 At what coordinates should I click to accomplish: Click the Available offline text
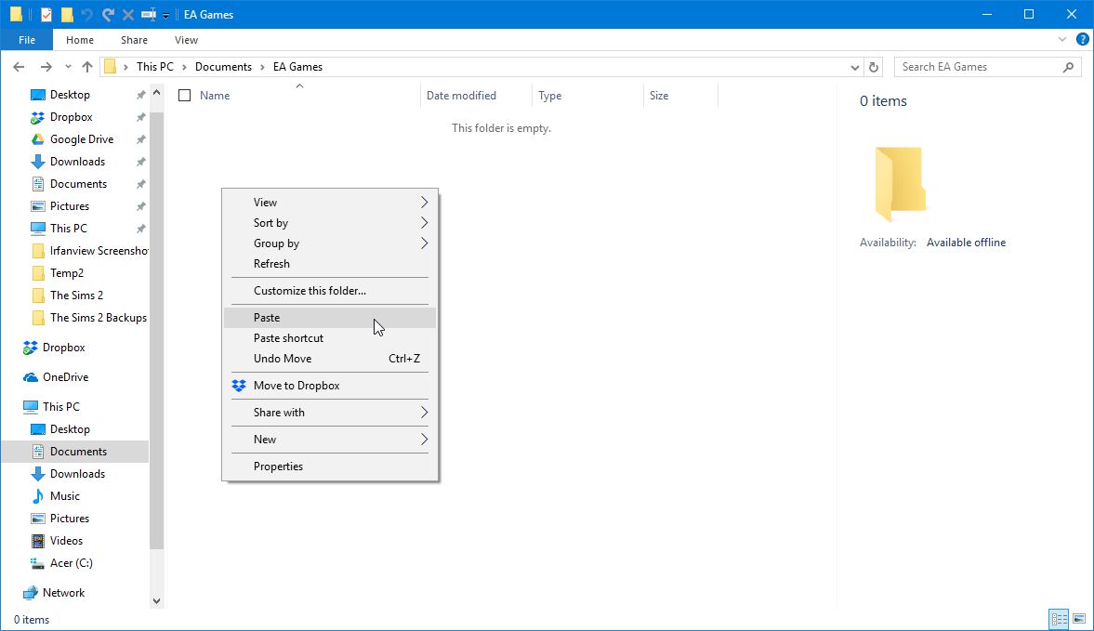click(x=967, y=243)
